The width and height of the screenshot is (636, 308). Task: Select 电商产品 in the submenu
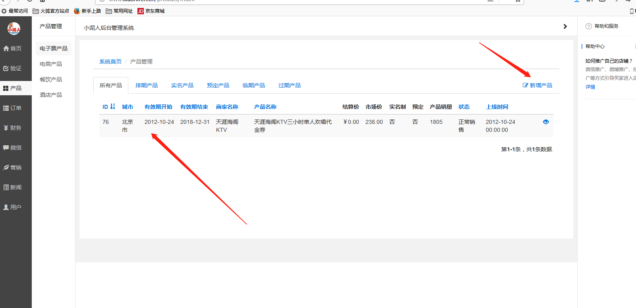(x=51, y=64)
